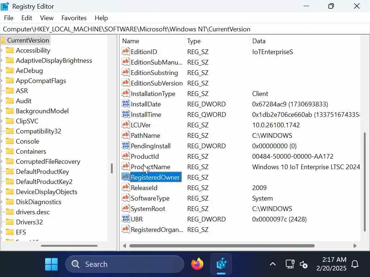
Task: Select the AdaptiveDisplayBrightness key
Action: click(x=54, y=61)
